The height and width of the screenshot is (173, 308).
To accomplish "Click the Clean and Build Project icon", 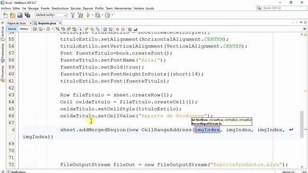I will 80,15.
